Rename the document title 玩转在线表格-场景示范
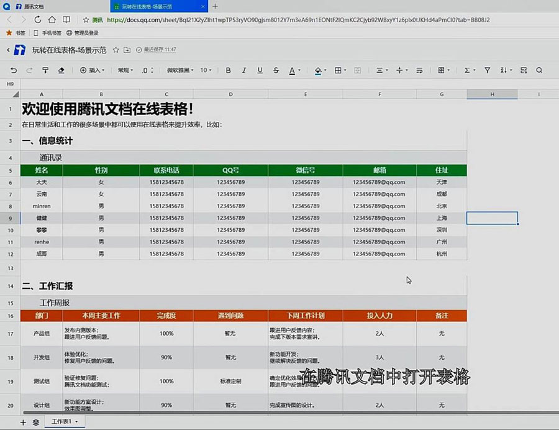The height and width of the screenshot is (430, 559). pyautogui.click(x=69, y=50)
